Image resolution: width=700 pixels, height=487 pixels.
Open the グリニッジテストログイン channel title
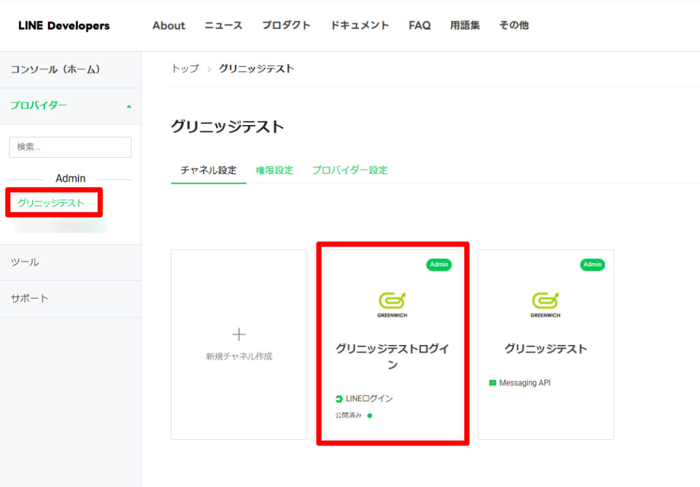[x=392, y=357]
